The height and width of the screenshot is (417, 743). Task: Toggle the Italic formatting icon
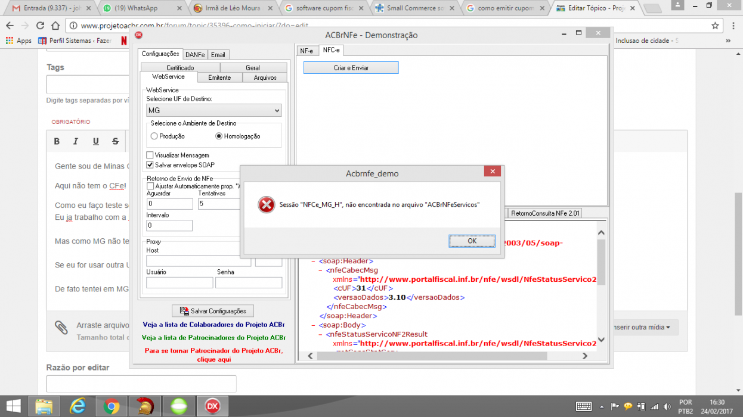coord(76,141)
